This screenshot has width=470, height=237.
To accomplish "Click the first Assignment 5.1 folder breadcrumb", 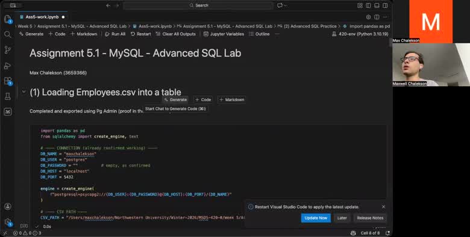I will coord(82,26).
